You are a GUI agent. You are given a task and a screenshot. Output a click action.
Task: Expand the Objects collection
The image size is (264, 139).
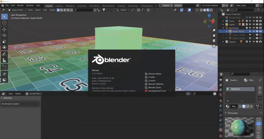223,41
